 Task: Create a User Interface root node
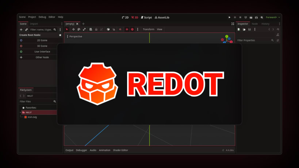click(38, 51)
